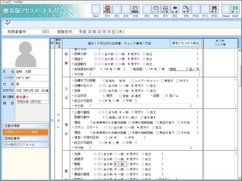Screen dimensions: 242x181
Task: Open the question mark help icon
Action: click(7, 22)
